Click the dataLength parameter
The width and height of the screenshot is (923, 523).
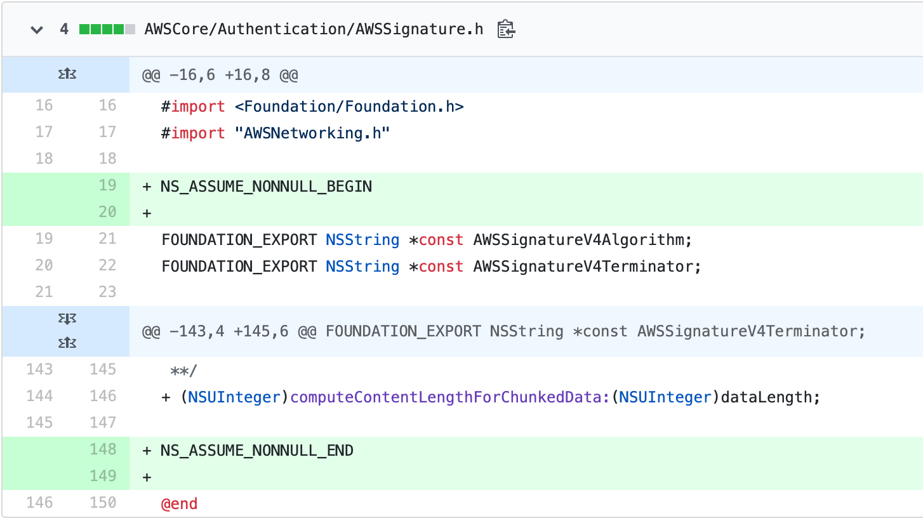tap(766, 397)
